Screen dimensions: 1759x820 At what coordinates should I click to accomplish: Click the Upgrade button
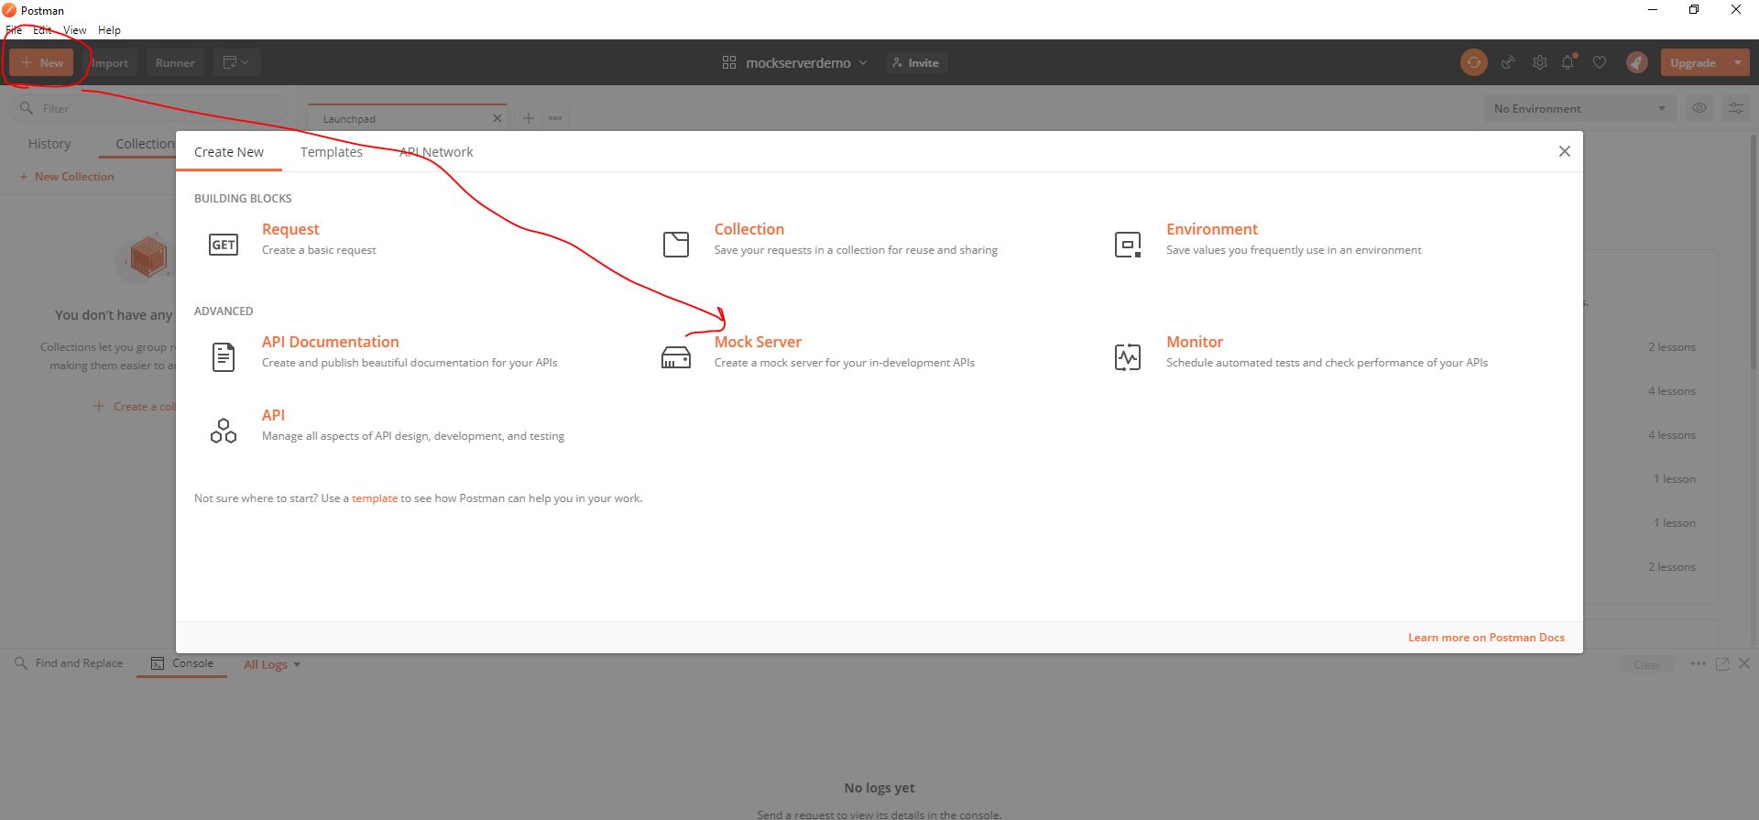click(1693, 62)
